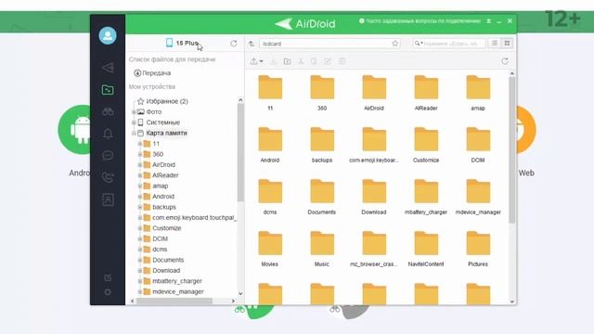Go up one folder level arrow
594x334 pixels.
point(252,44)
